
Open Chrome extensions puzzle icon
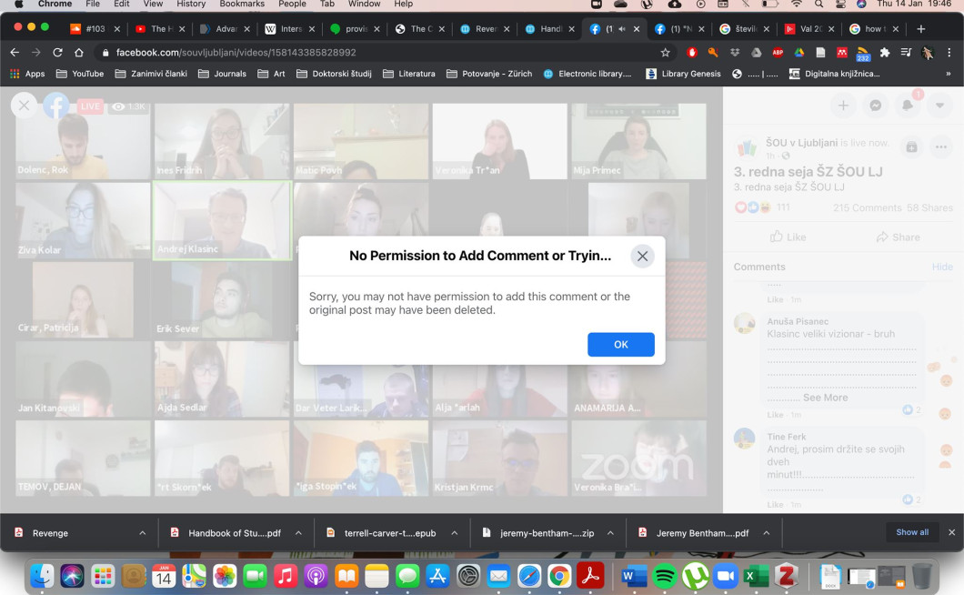884,53
